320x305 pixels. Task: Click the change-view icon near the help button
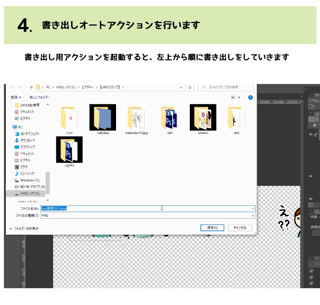[233, 97]
